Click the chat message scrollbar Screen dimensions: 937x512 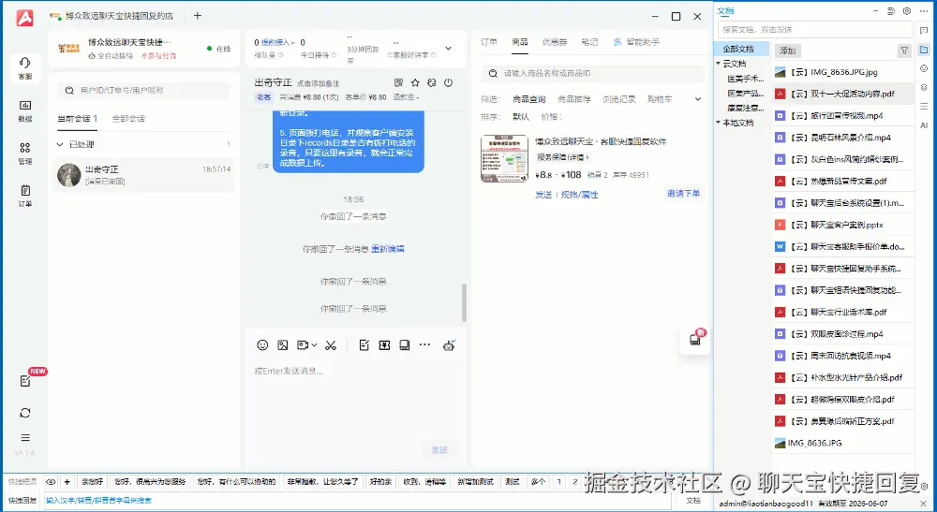tap(464, 302)
